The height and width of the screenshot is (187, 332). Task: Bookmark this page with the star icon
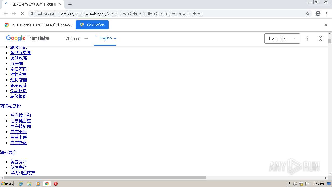pos(308,14)
